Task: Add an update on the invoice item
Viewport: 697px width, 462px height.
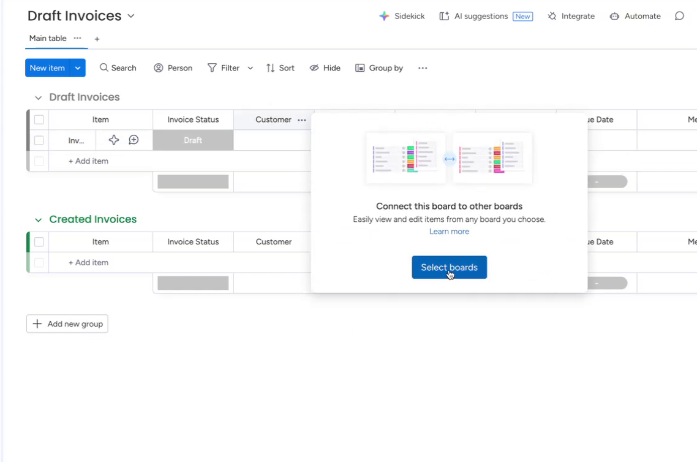Action: (133, 140)
